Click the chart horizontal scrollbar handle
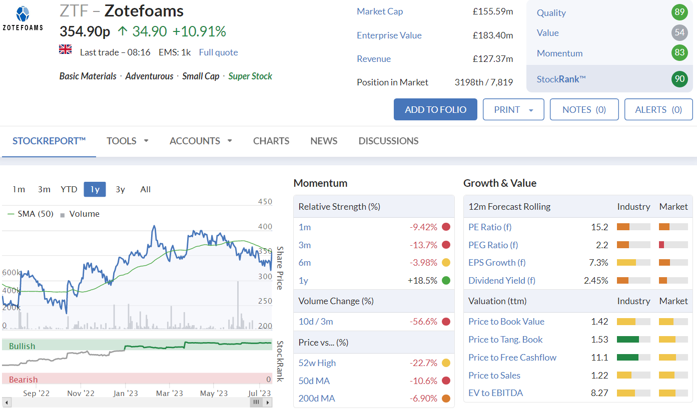This screenshot has width=697, height=413. pos(256,402)
